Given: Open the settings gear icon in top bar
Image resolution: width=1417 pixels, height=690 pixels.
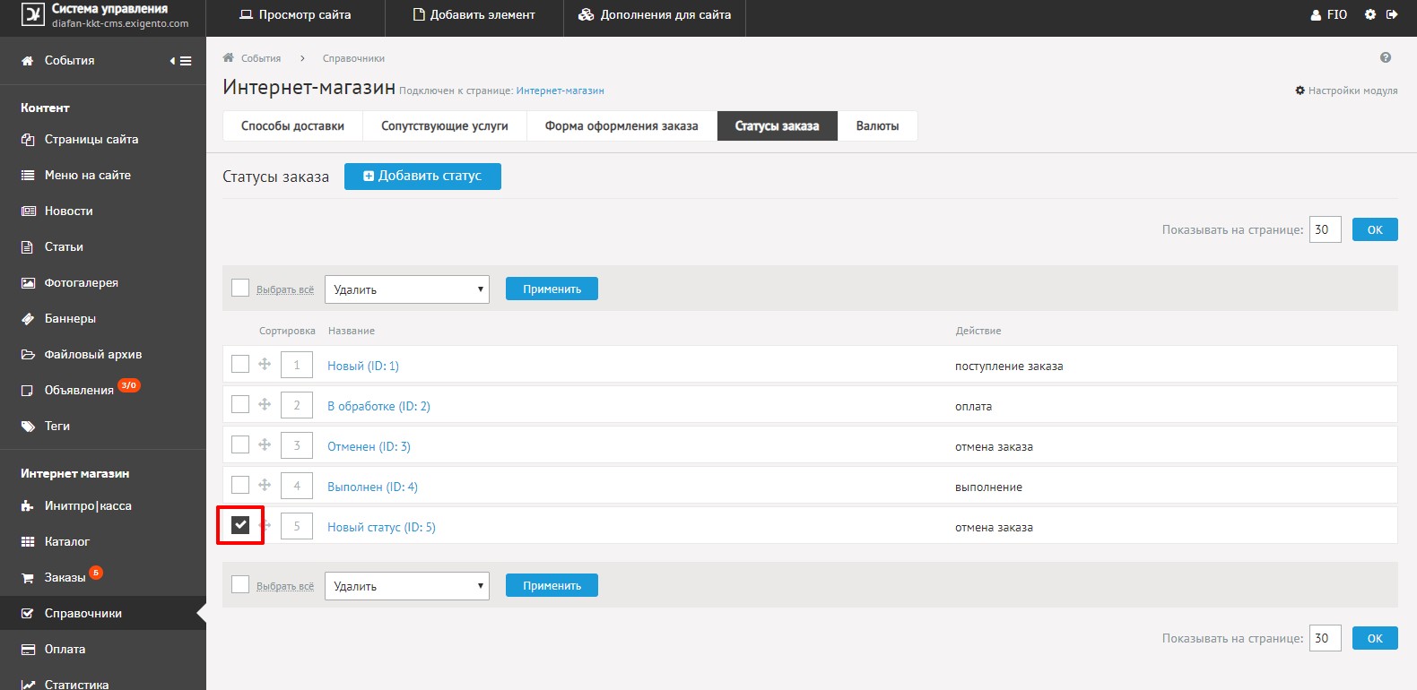Looking at the screenshot, I should [1370, 14].
